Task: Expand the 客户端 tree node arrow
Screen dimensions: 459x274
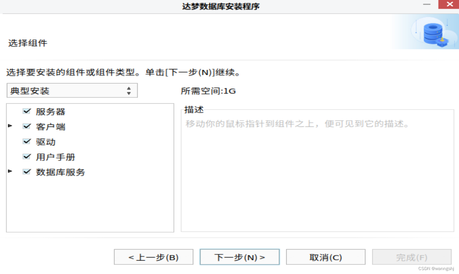Action: (10, 126)
